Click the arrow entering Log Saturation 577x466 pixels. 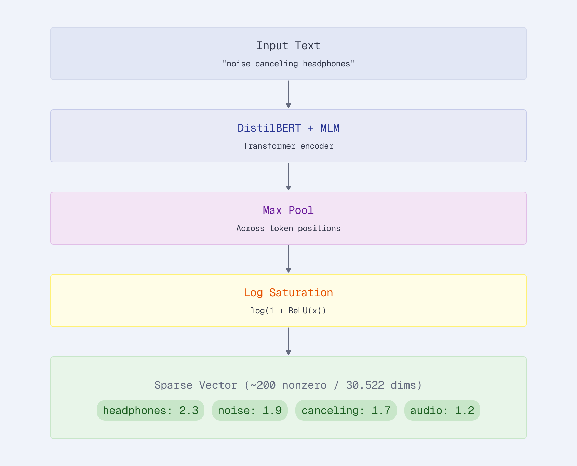click(288, 259)
